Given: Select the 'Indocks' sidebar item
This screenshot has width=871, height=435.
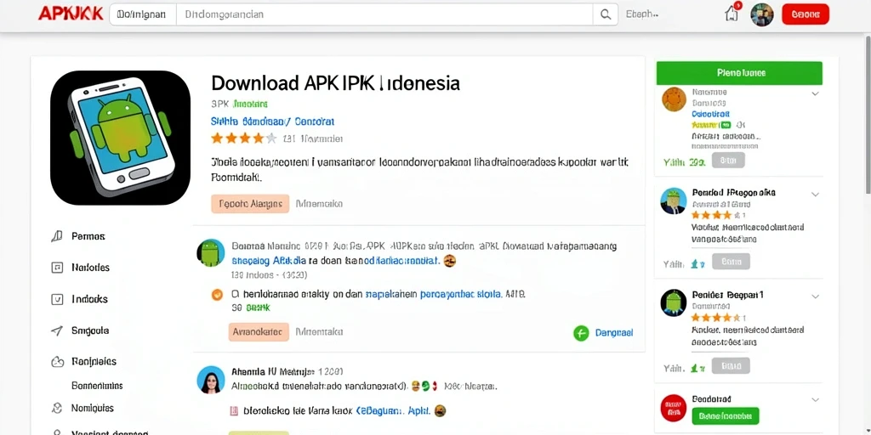Looking at the screenshot, I should pos(89,299).
